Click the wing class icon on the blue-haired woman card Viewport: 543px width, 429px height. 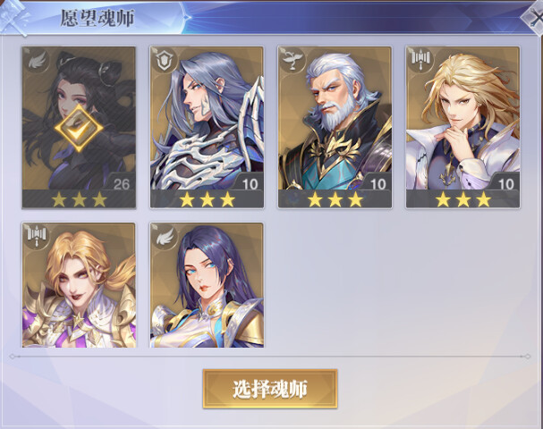pyautogui.click(x=164, y=237)
